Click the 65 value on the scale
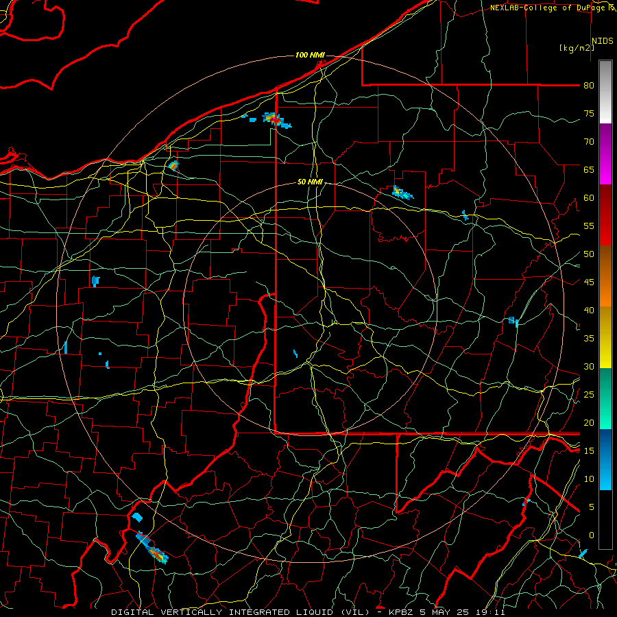617x617 pixels. [589, 169]
